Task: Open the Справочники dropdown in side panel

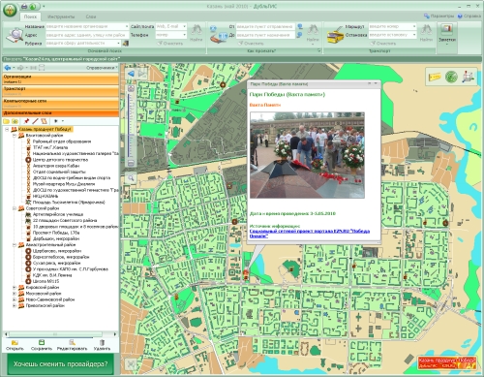Action: point(102,68)
